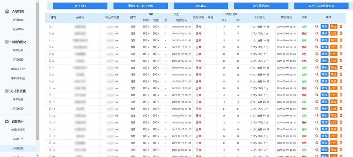Viewport: 353px width, 157px height.
Task: Click the 联系我们 button
Action: pos(80,6)
